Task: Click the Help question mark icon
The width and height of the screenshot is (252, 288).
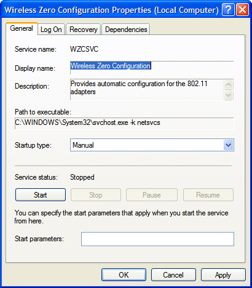Action: [228, 10]
